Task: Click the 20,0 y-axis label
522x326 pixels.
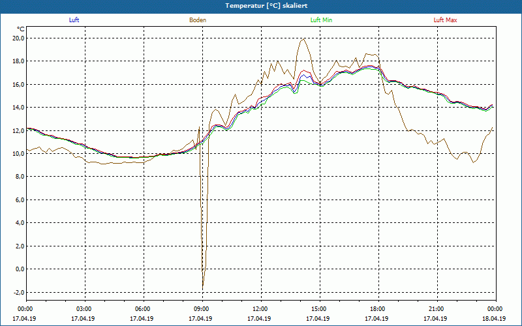Action: click(19, 38)
